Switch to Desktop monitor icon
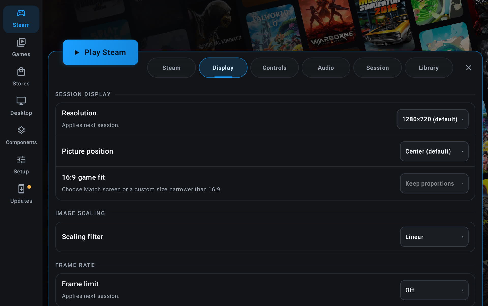This screenshot has width=488, height=306. click(21, 101)
